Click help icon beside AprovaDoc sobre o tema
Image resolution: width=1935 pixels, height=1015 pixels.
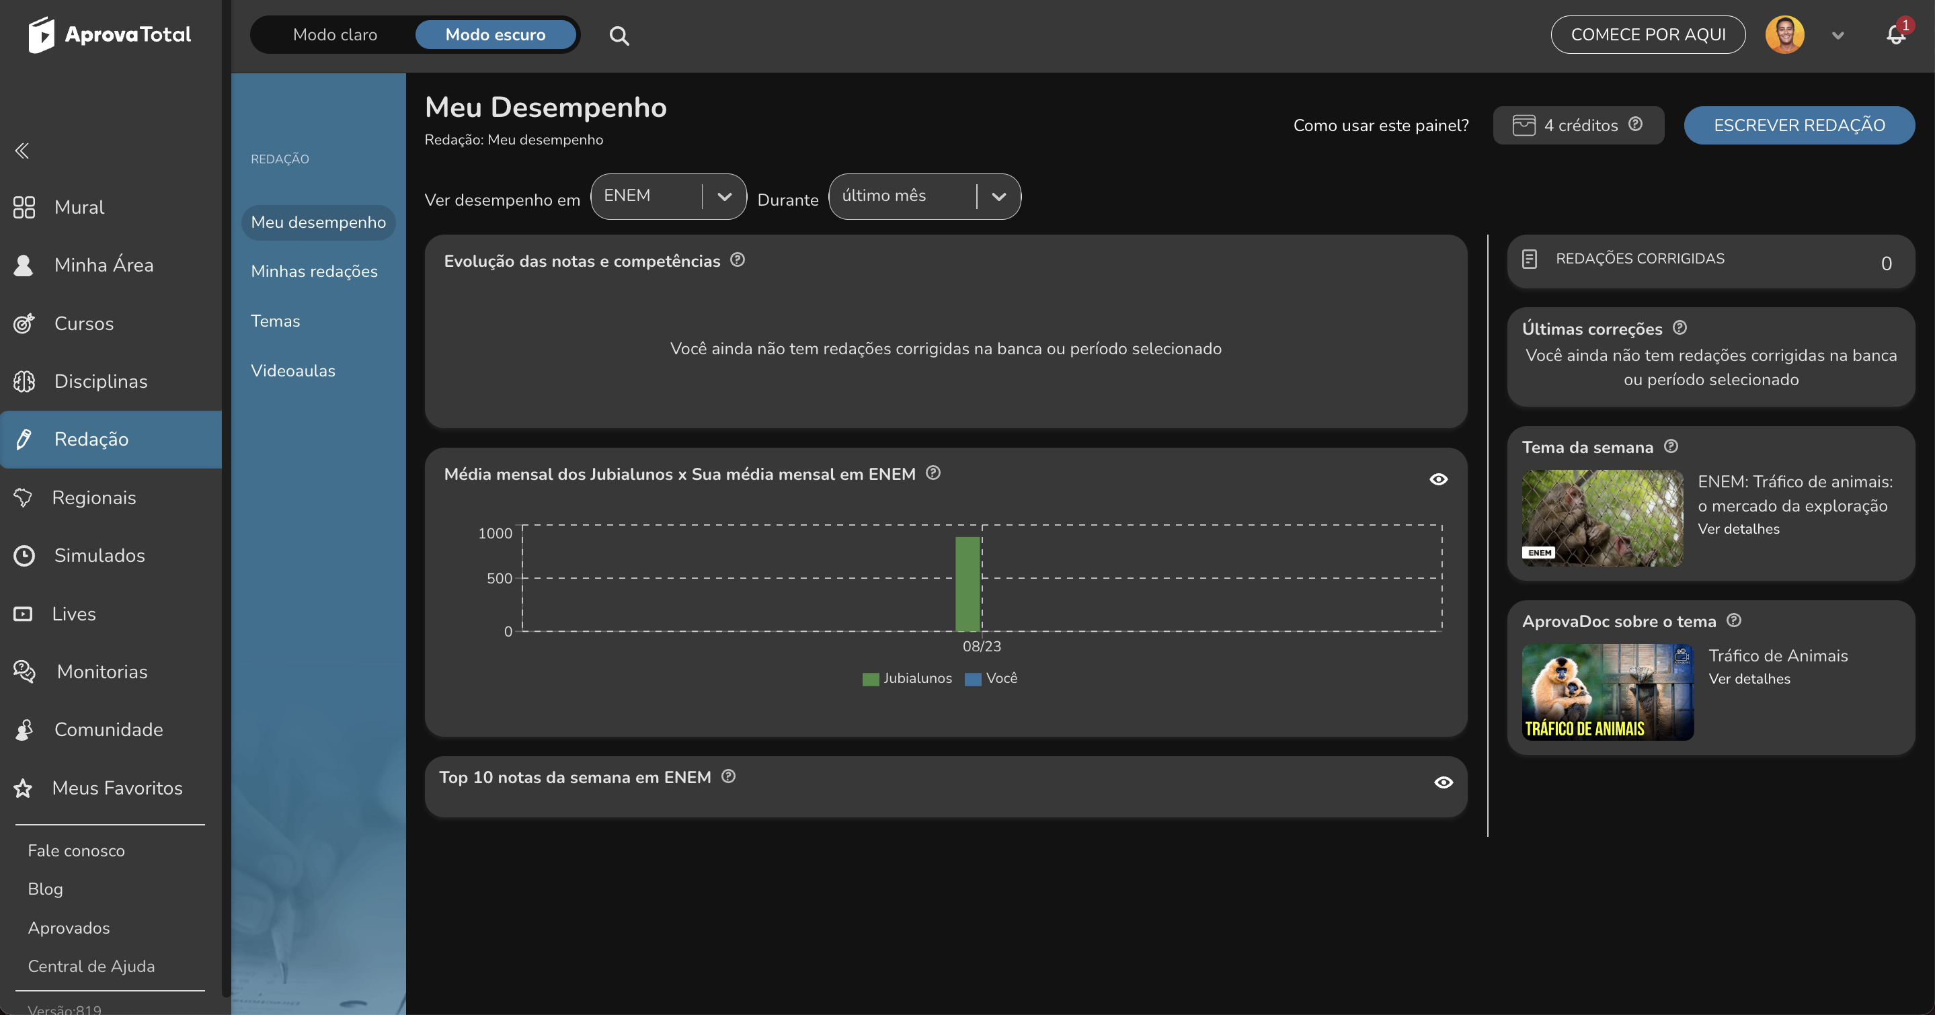click(1734, 621)
